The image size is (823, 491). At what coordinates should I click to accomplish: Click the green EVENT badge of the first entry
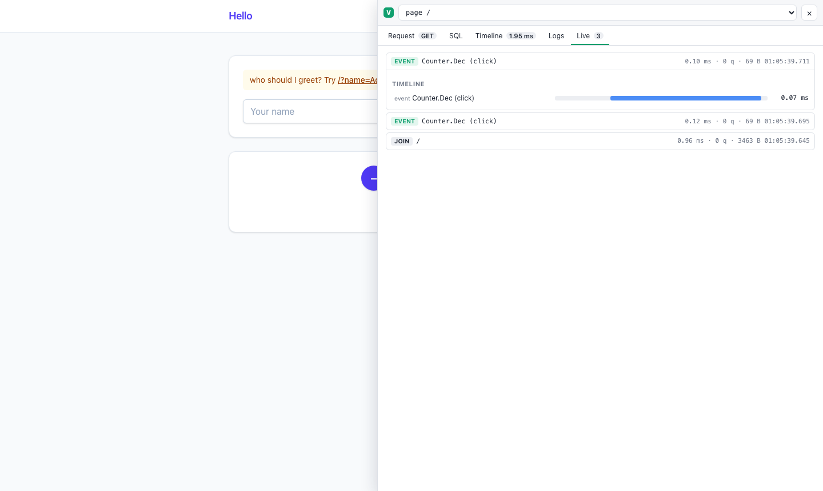(x=405, y=61)
